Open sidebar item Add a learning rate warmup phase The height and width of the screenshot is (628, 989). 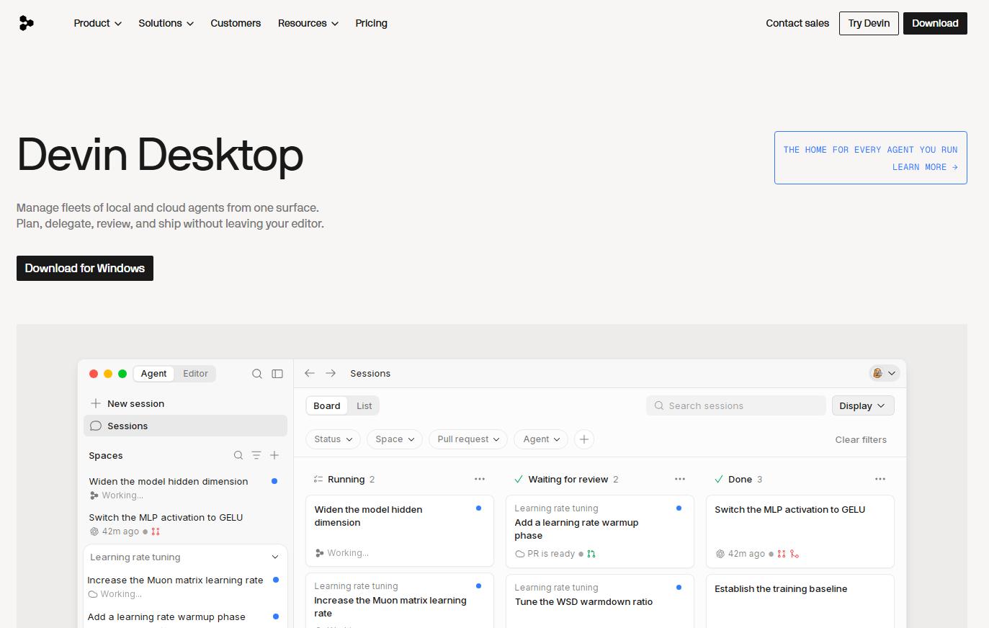pos(185,617)
